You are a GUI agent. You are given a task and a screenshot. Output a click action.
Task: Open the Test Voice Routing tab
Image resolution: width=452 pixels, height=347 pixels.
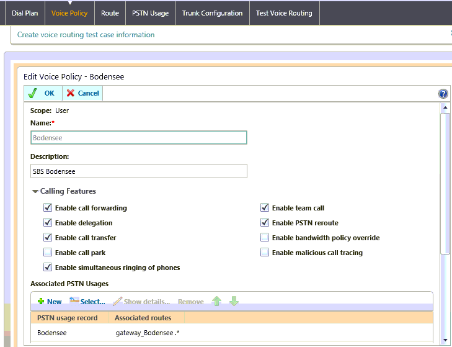click(x=284, y=13)
